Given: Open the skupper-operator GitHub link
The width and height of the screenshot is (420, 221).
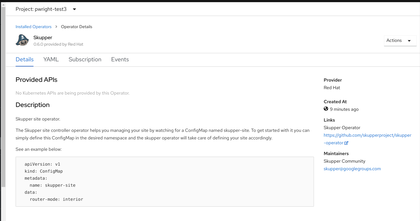Looking at the screenshot, I should pyautogui.click(x=367, y=135).
